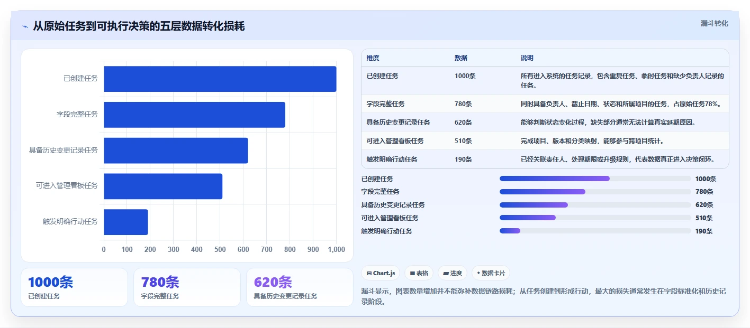Click the 具备历史变更记录任务 y-axis label
The image size is (750, 328).
coord(64,151)
